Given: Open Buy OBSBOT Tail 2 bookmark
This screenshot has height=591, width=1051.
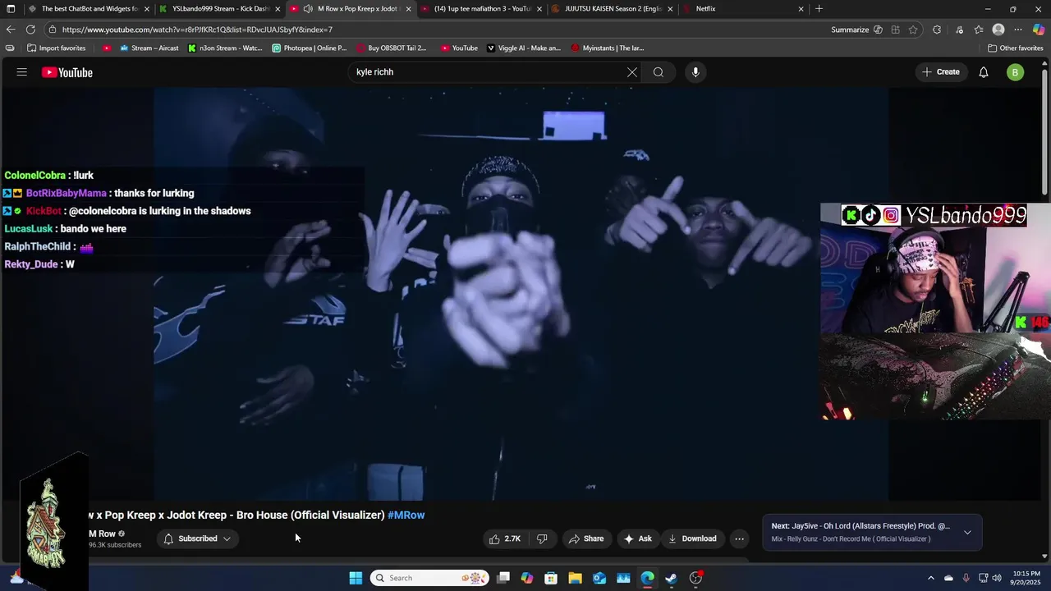Looking at the screenshot, I should coord(391,48).
